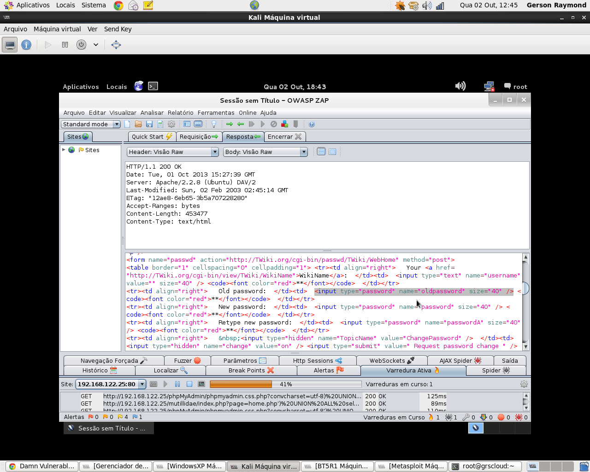Click the light bulb icon in toolbar
590x472 pixels.
(214, 124)
